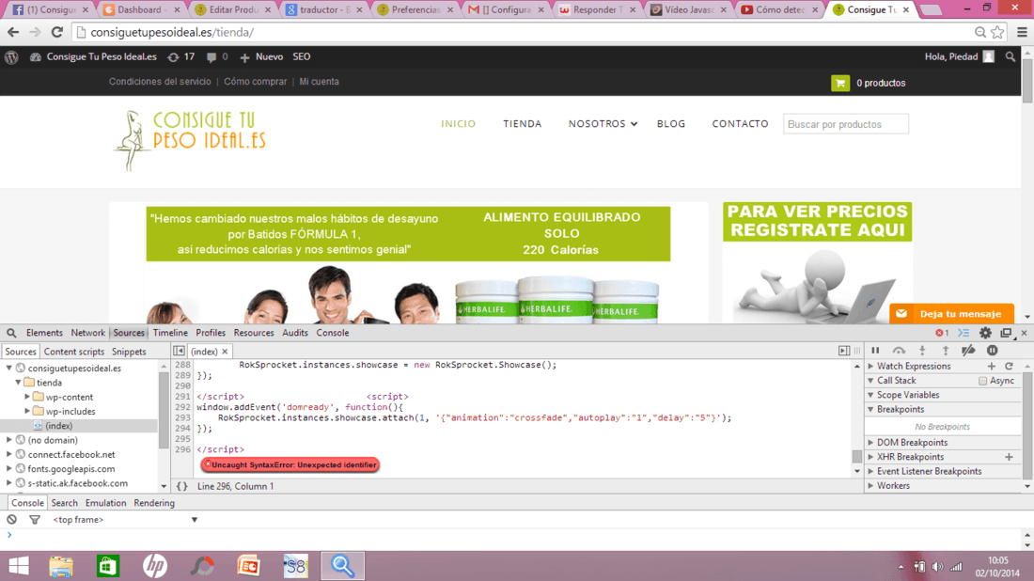
Task: Deactivate all breakpoints
Action: pos(968,351)
